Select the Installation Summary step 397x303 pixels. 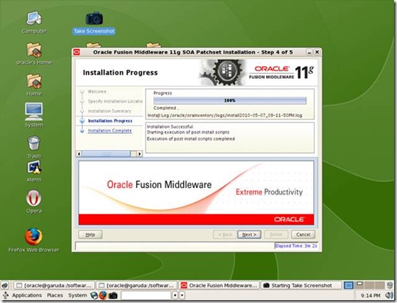pos(109,111)
